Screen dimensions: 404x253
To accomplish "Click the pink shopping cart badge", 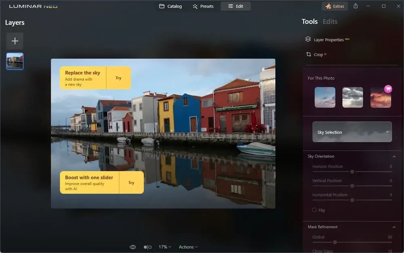I will [x=388, y=89].
